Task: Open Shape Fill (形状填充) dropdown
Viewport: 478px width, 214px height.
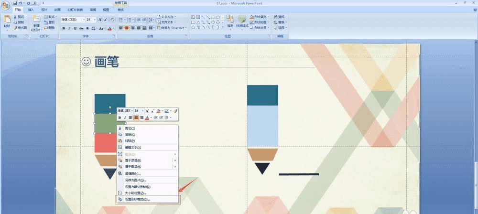Action: click(260, 17)
